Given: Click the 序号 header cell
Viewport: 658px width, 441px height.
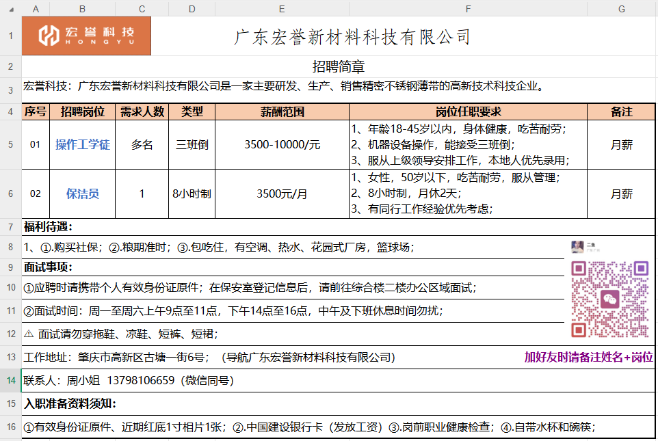Looking at the screenshot, I should pyautogui.click(x=36, y=111).
